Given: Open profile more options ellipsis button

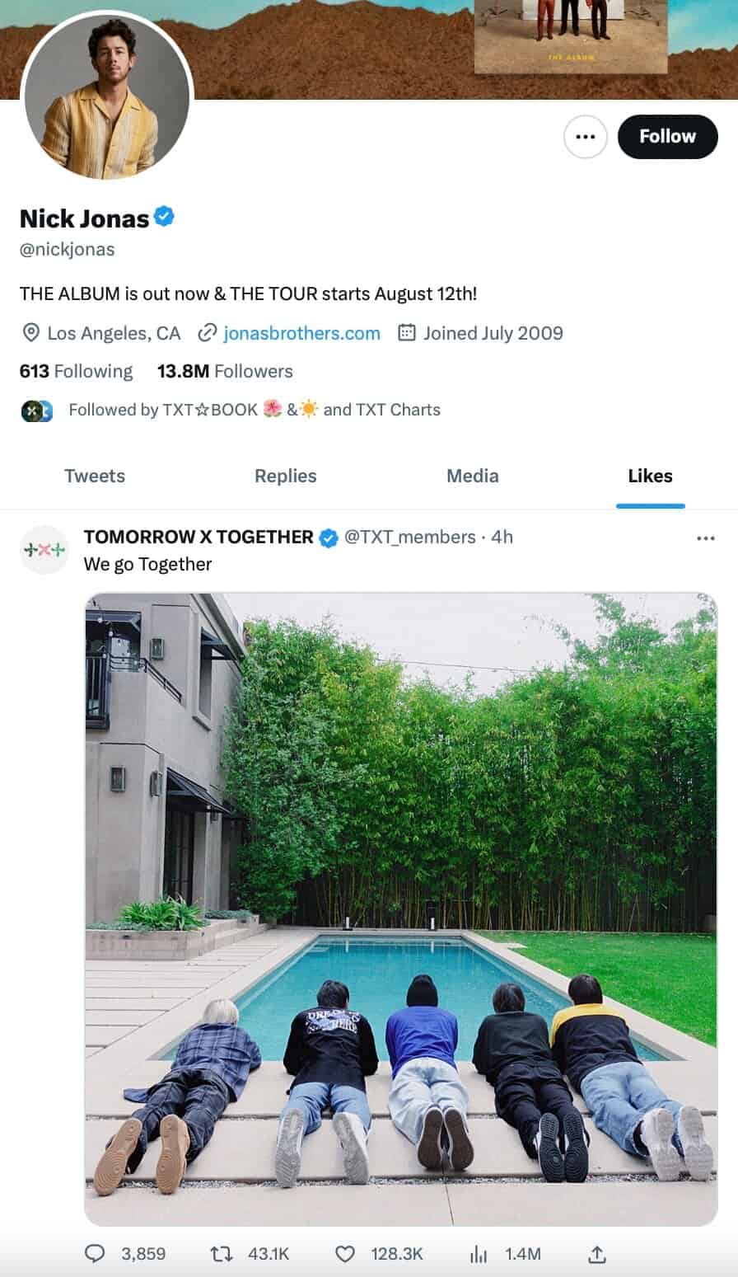Looking at the screenshot, I should [x=586, y=137].
